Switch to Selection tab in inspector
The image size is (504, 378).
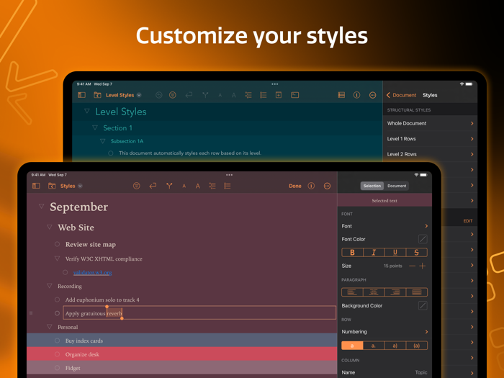(x=372, y=186)
